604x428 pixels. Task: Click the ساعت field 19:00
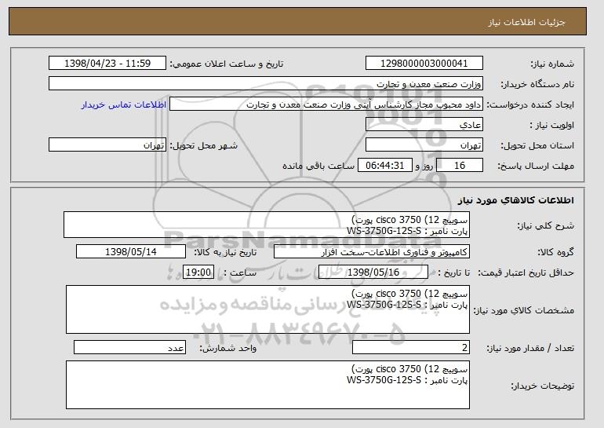198,273
